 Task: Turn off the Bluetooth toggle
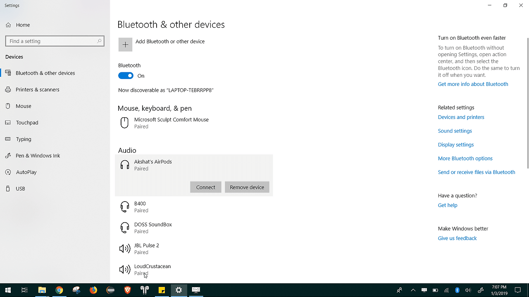(126, 76)
